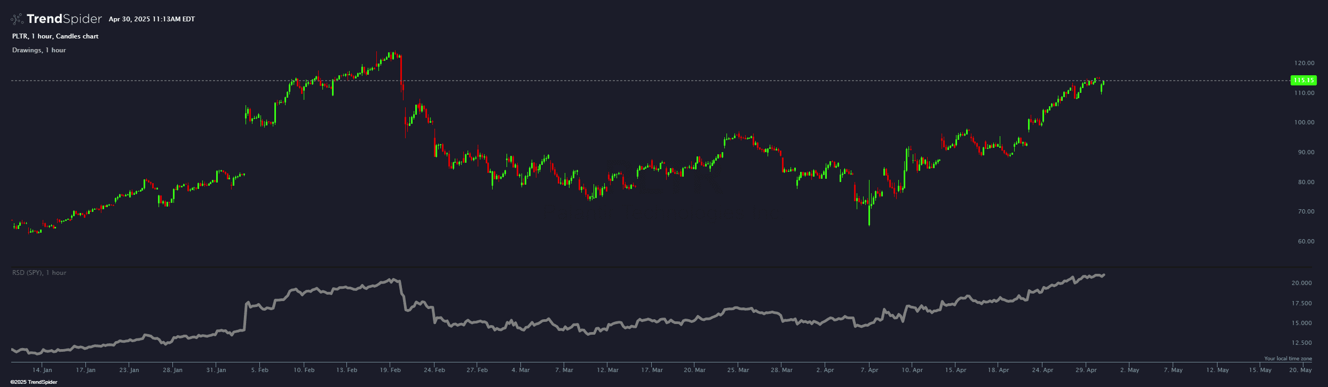Pick the 15. Apr date label
Viewport: 1328px width, 387px height.
pos(955,370)
